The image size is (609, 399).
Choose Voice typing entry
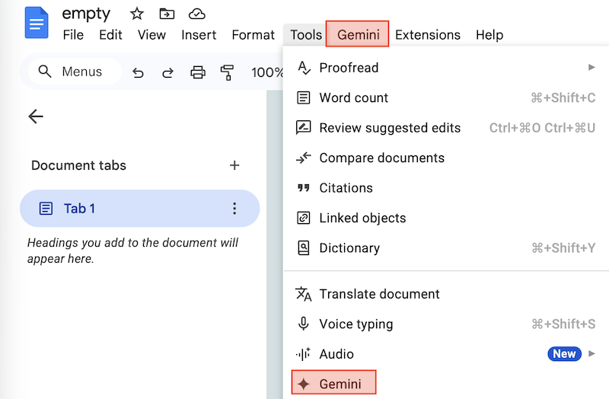[446, 324]
